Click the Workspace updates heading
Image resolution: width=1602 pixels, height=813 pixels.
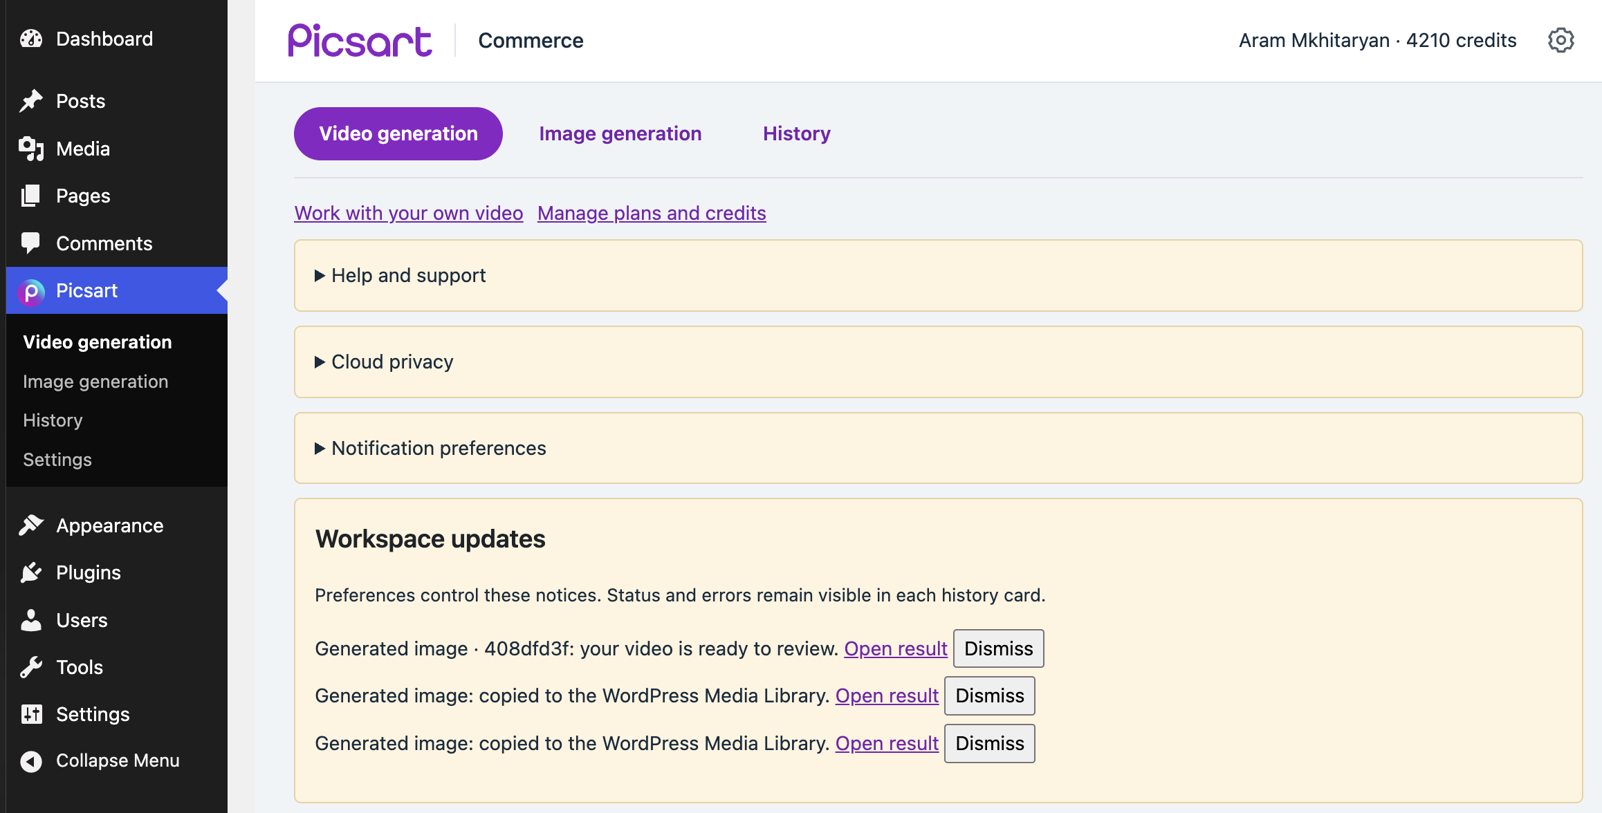click(x=430, y=539)
